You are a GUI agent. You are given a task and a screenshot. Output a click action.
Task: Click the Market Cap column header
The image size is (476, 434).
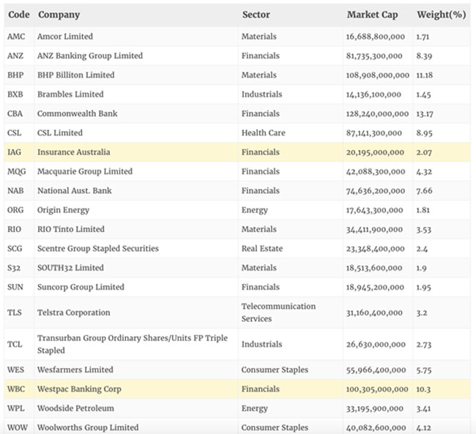372,15
